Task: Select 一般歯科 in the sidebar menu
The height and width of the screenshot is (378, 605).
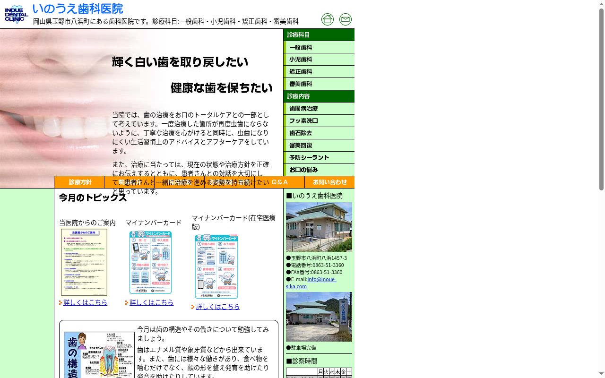Action: pyautogui.click(x=319, y=47)
